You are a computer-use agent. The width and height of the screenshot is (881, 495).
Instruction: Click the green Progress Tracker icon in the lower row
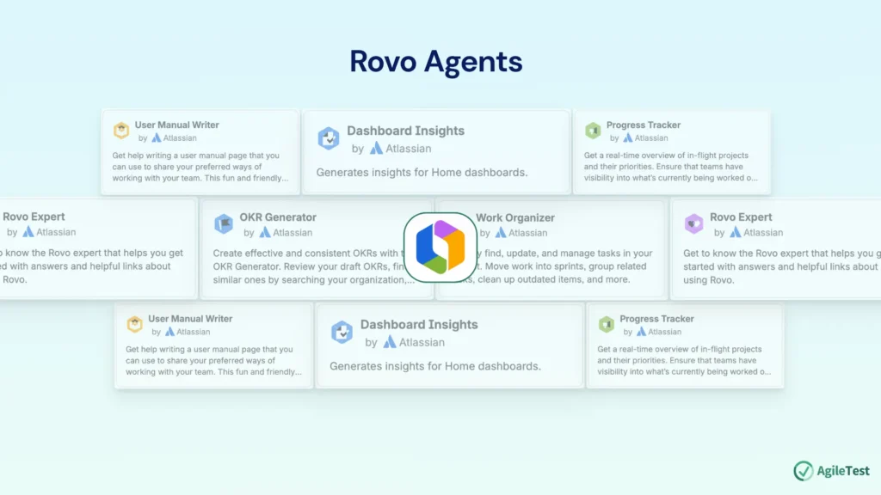[607, 324]
